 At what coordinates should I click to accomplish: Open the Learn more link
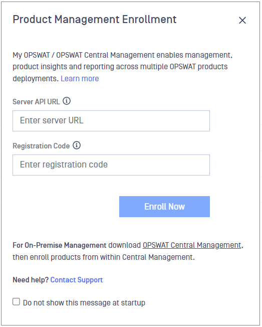coord(80,78)
